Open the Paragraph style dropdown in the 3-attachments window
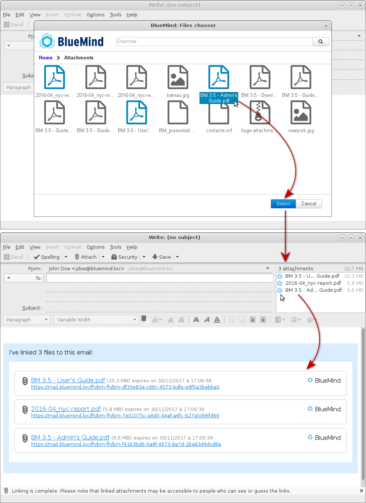Screen dimensions: 366x503 (27, 320)
